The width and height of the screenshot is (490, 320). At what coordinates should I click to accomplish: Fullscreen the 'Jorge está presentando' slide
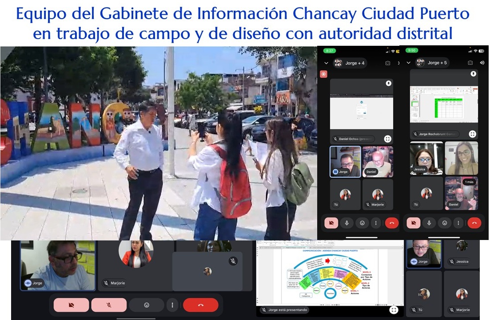pos(394,310)
